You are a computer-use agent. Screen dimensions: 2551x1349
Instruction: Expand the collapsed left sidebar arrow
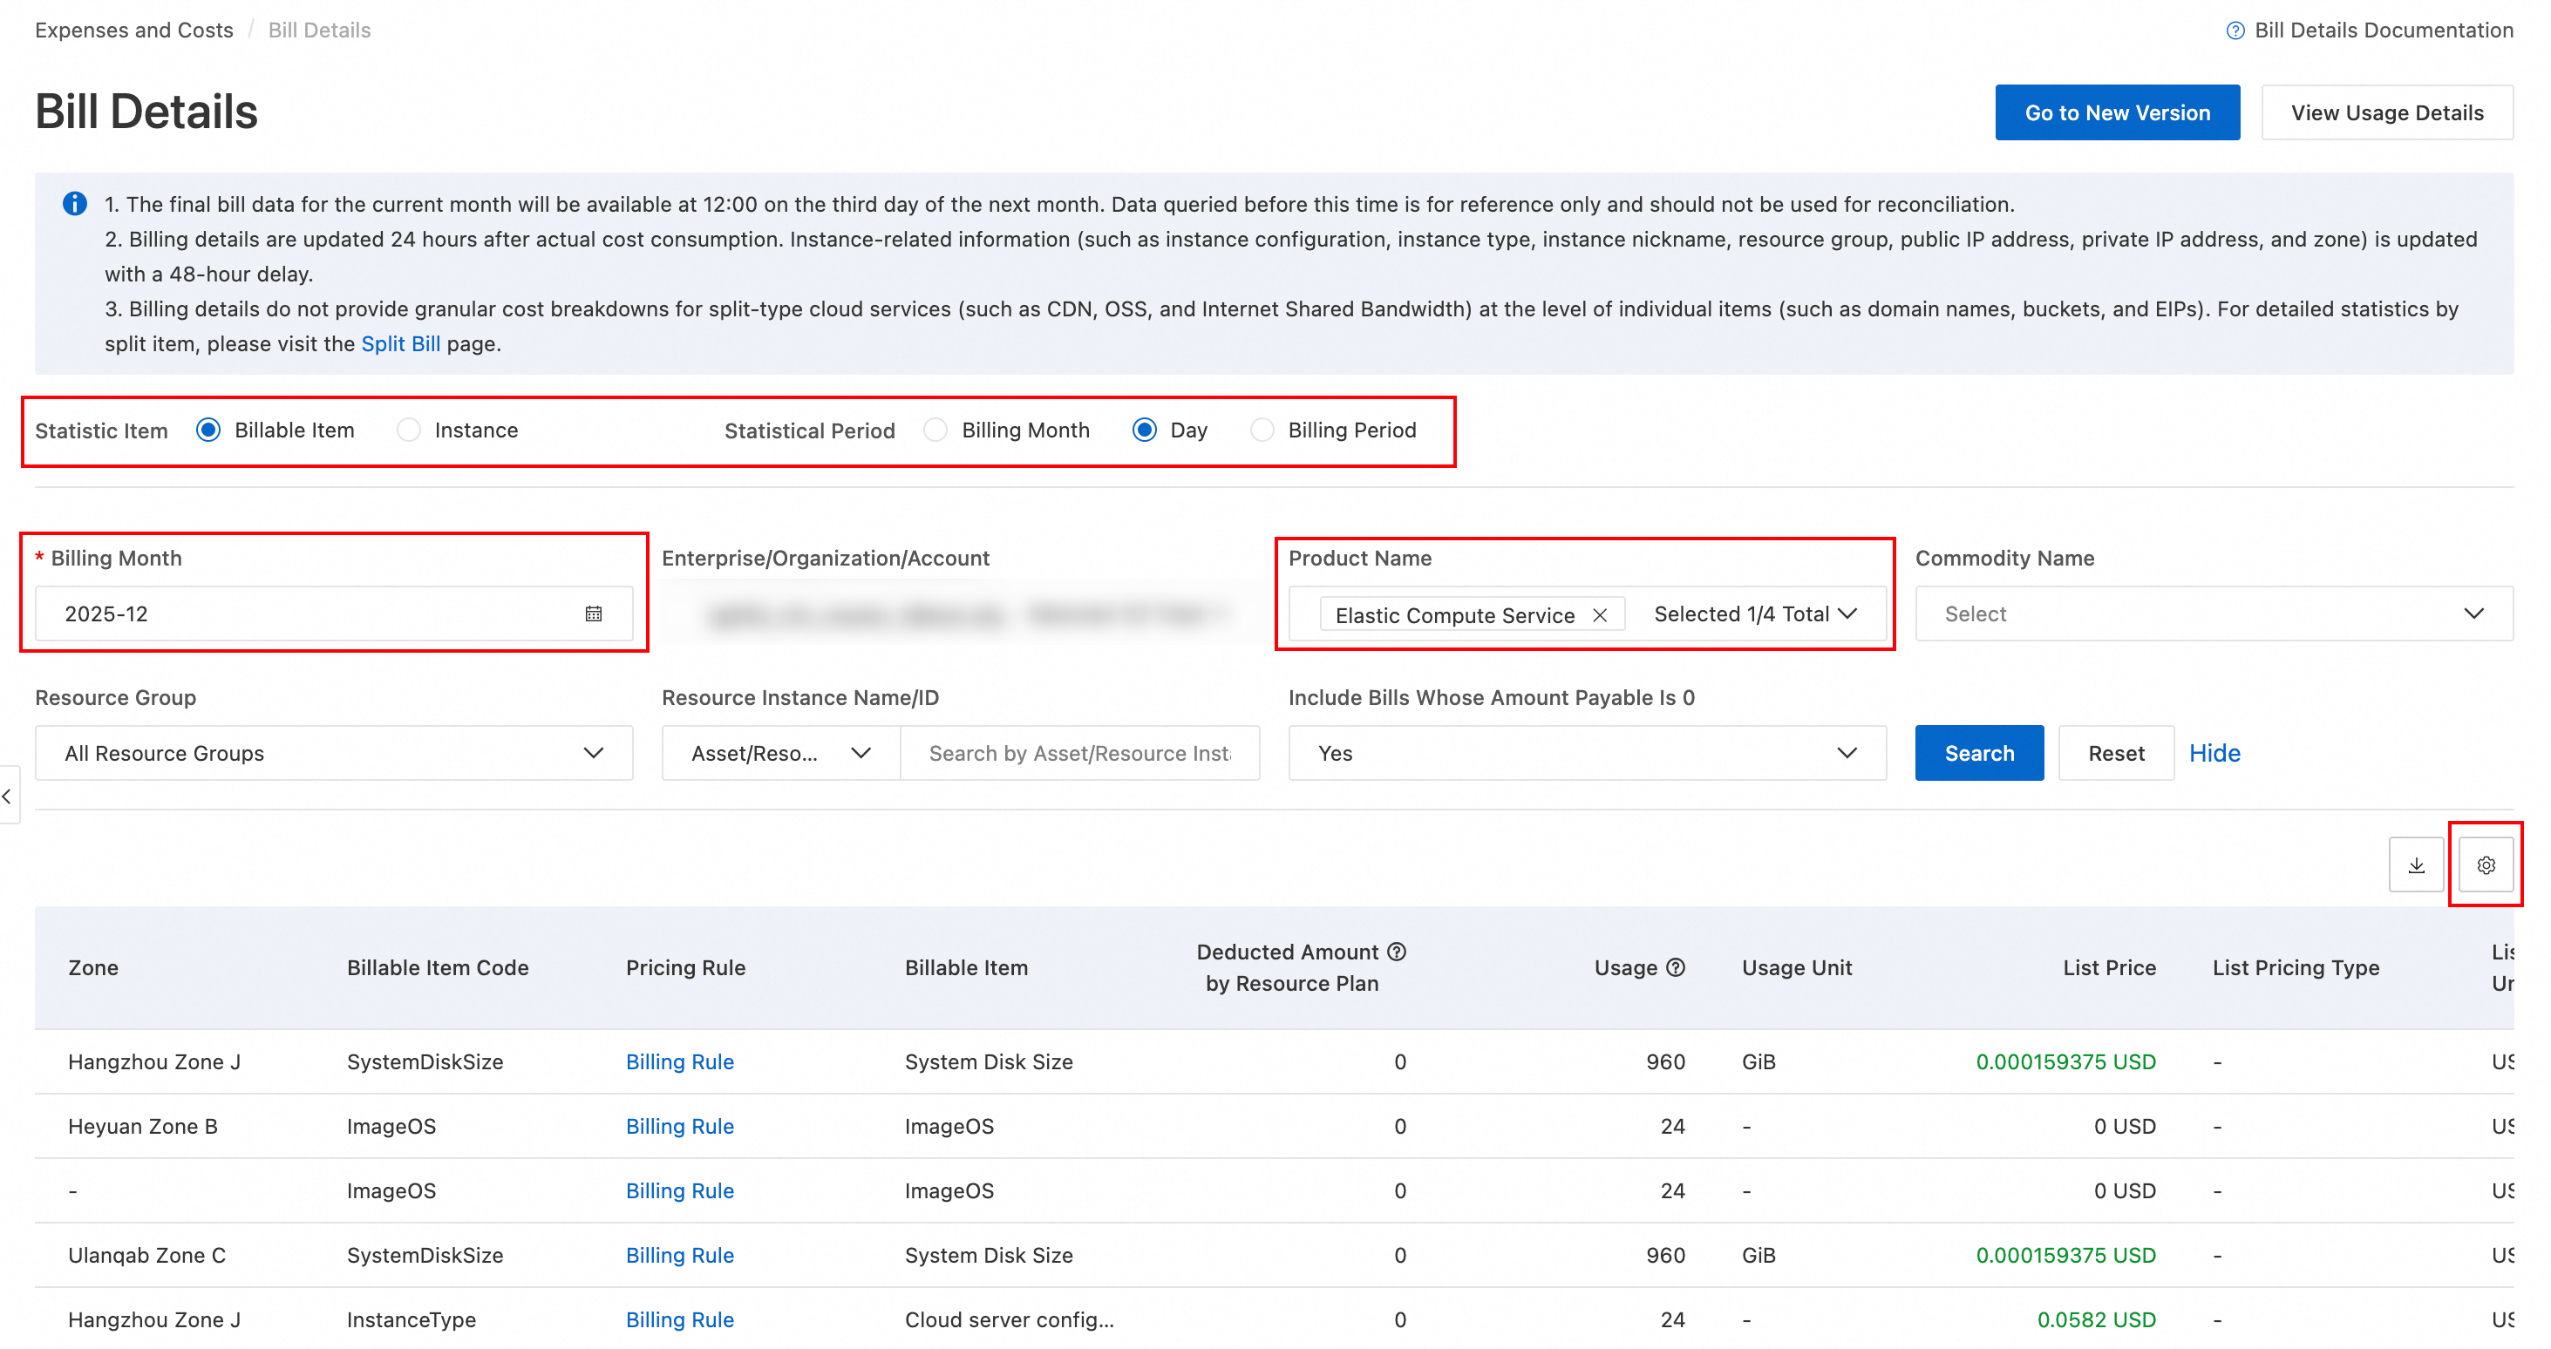pos(8,795)
